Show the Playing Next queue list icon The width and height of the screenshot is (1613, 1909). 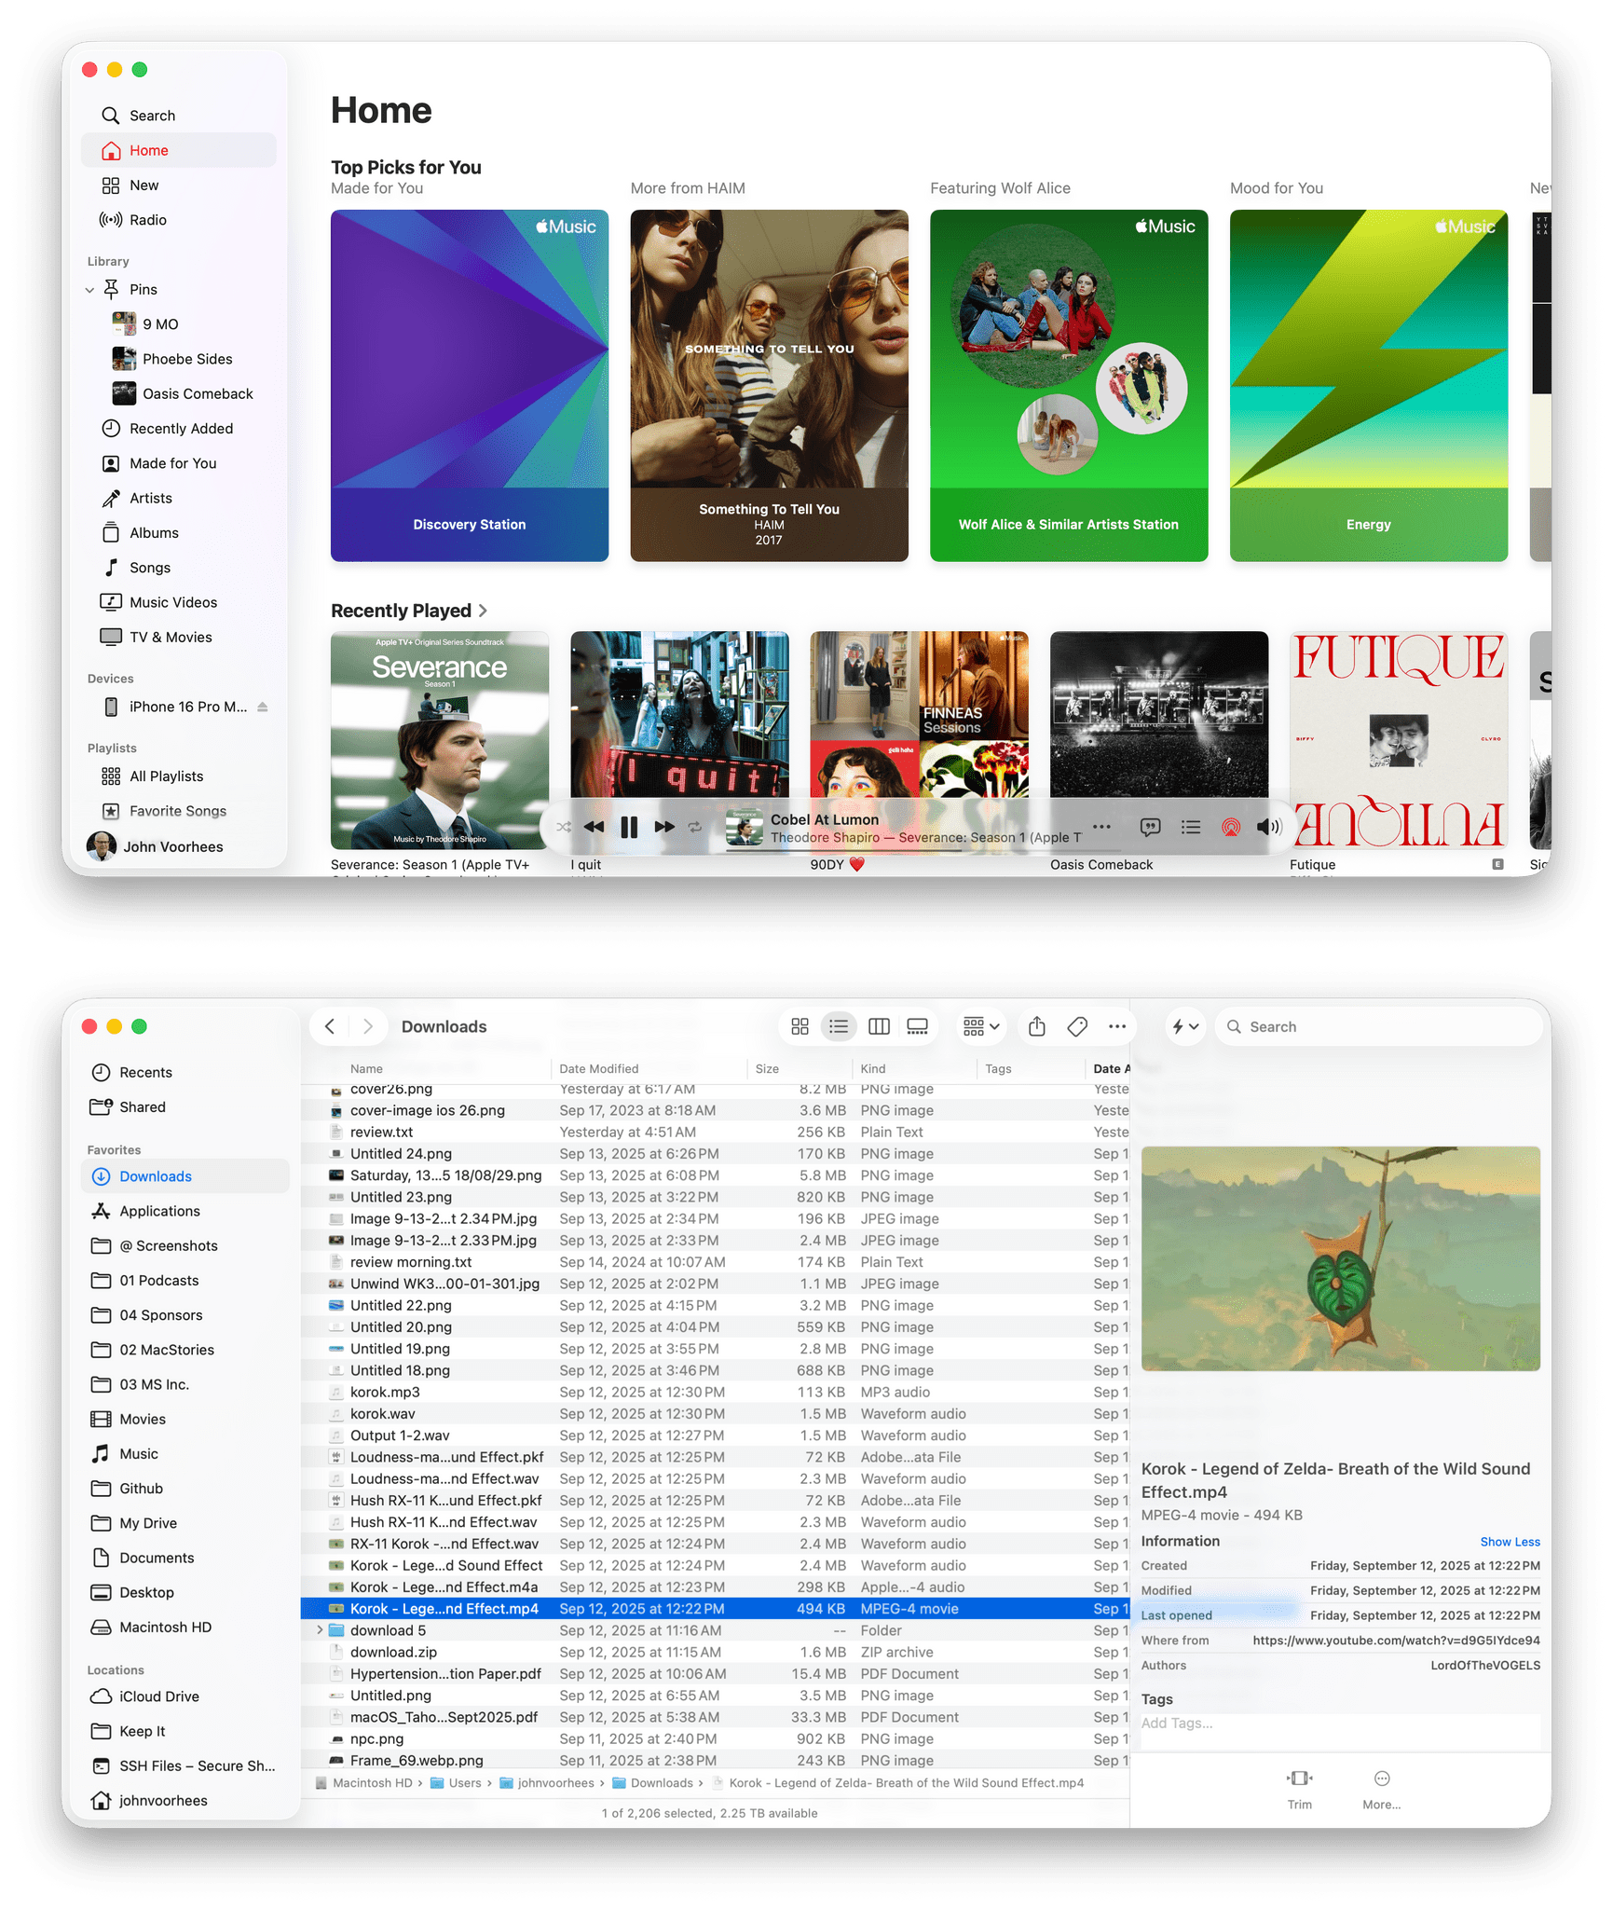1191,827
